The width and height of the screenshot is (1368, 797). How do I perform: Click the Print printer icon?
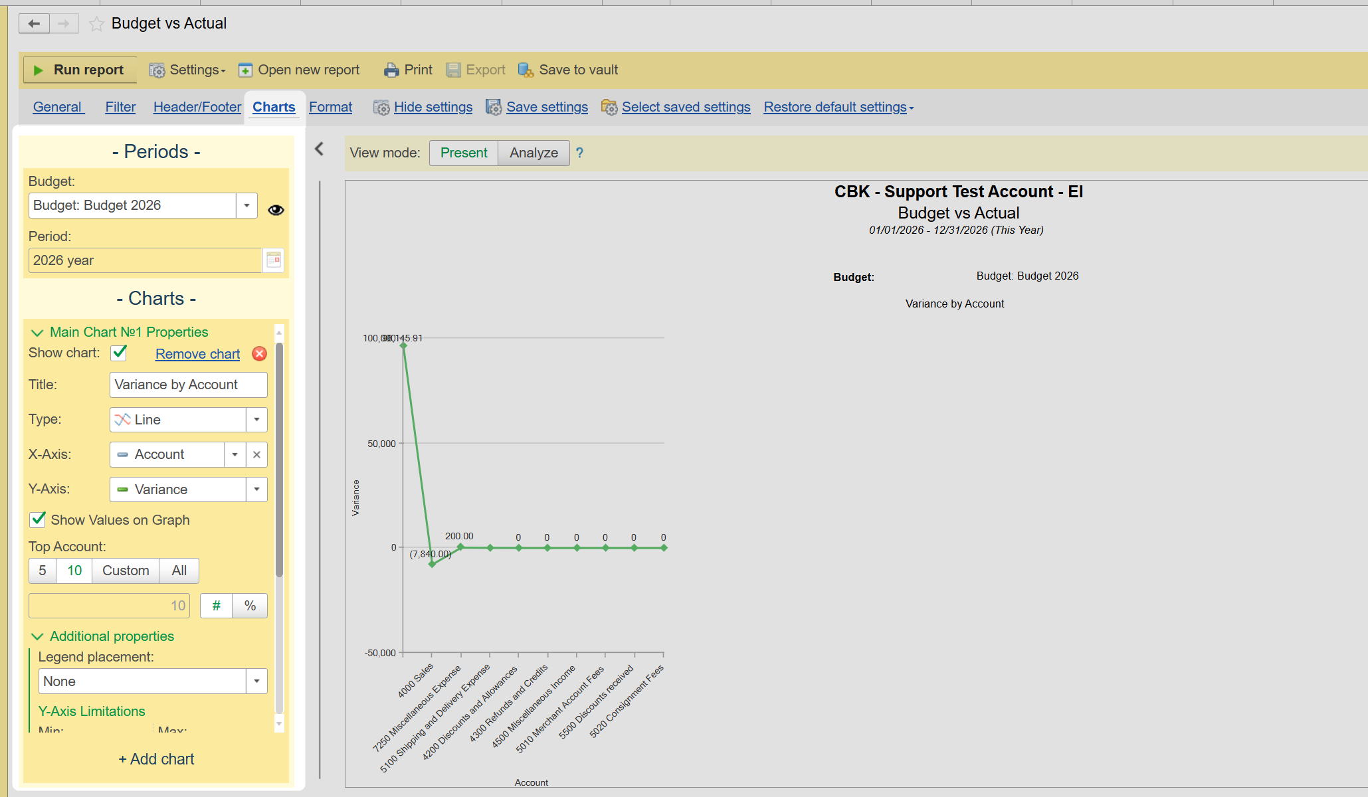click(x=392, y=70)
